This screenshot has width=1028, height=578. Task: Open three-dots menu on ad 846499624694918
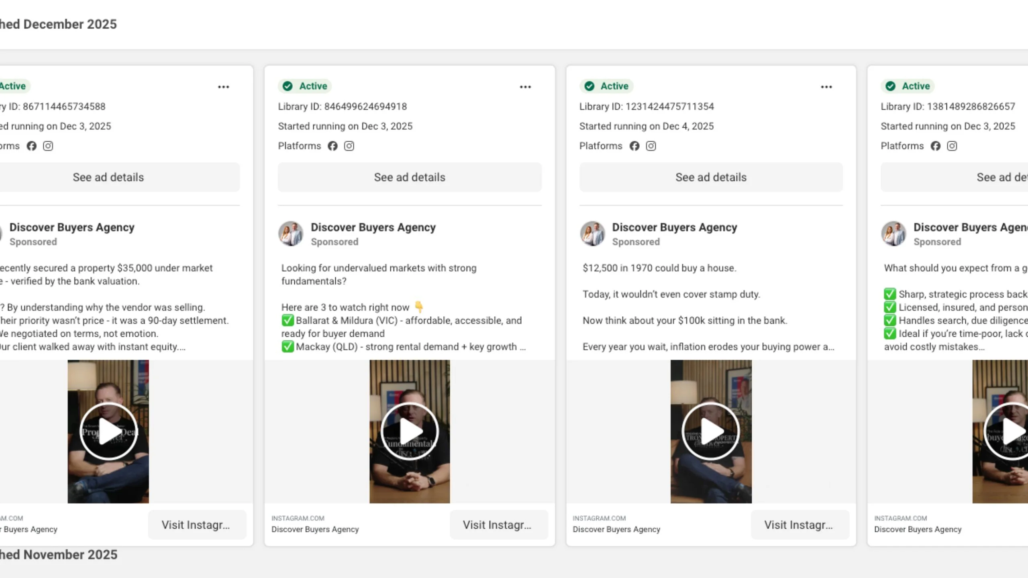525,87
